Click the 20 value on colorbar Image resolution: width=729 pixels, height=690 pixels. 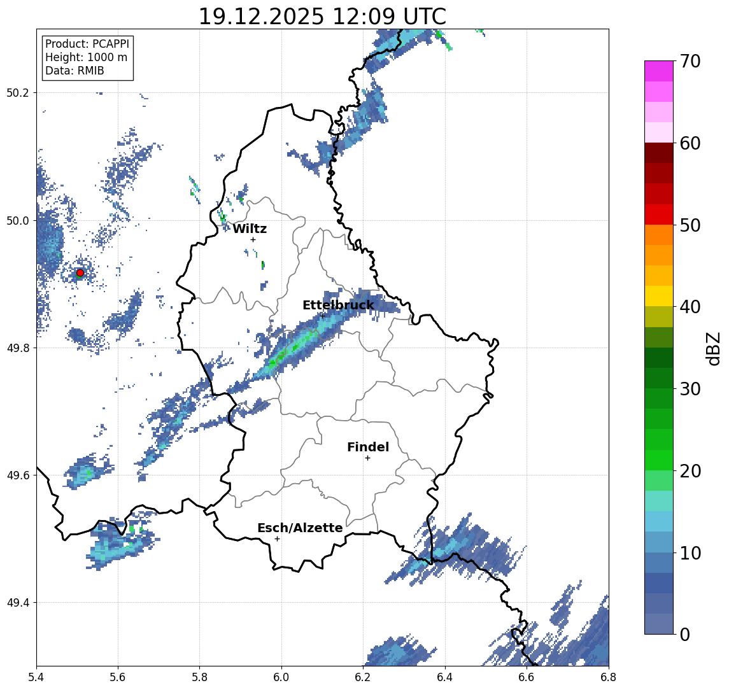(690, 470)
